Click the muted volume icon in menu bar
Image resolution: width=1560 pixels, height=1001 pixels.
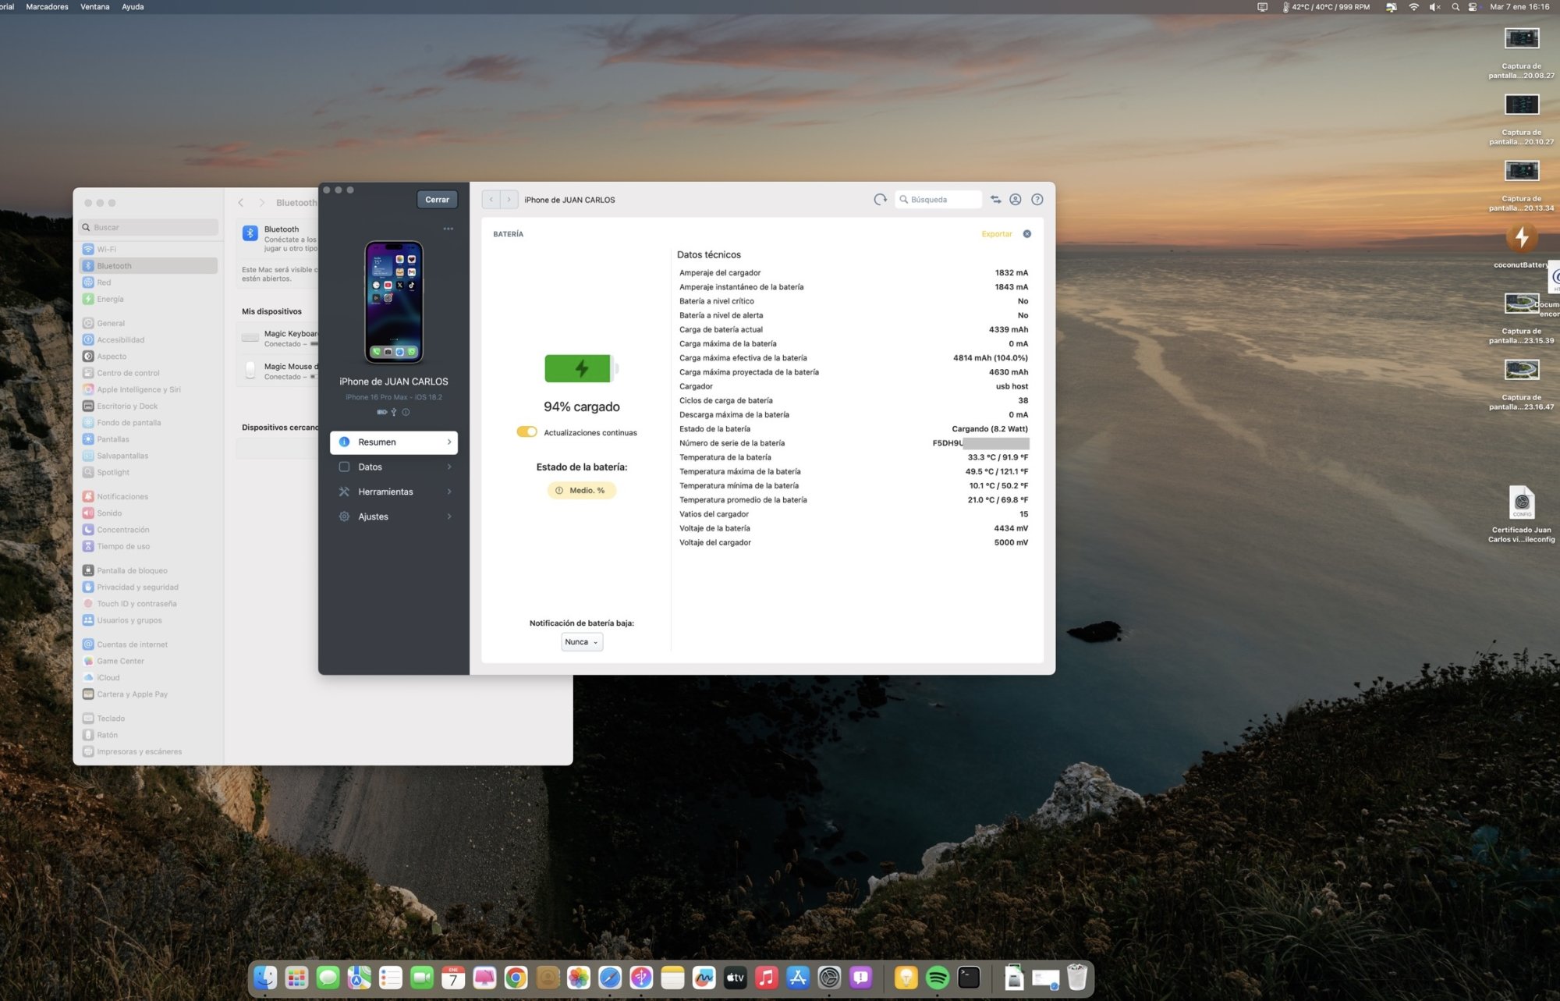click(1434, 7)
